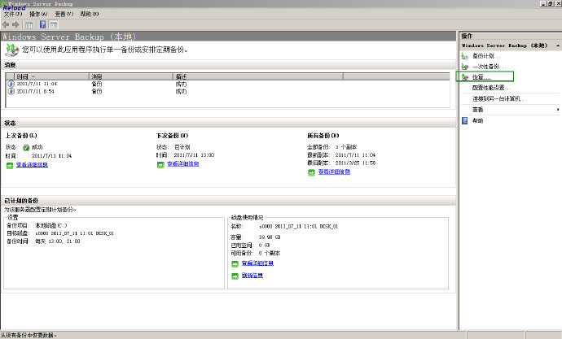Viewport: 562px width, 339px height.
Task: Click the 已计划 status under 下次备份
Action: 182,147
